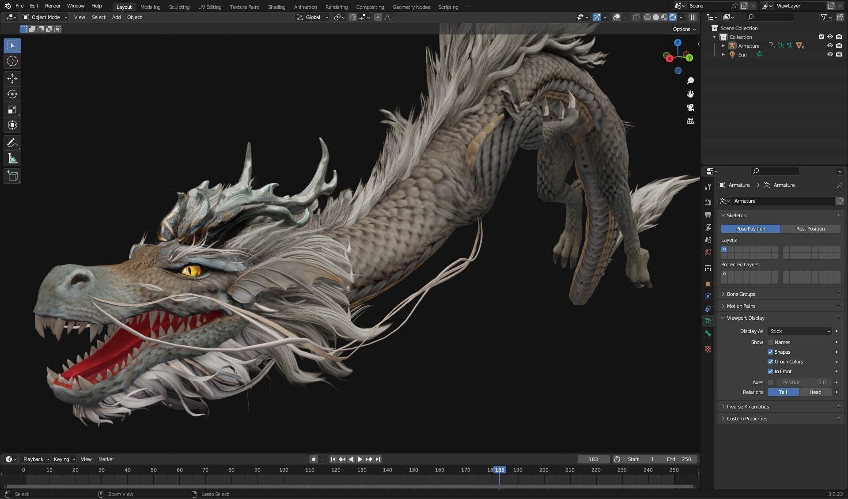Jump to the last frame endpoint
Screen dimensions: 848x499
pyautogui.click(x=378, y=459)
